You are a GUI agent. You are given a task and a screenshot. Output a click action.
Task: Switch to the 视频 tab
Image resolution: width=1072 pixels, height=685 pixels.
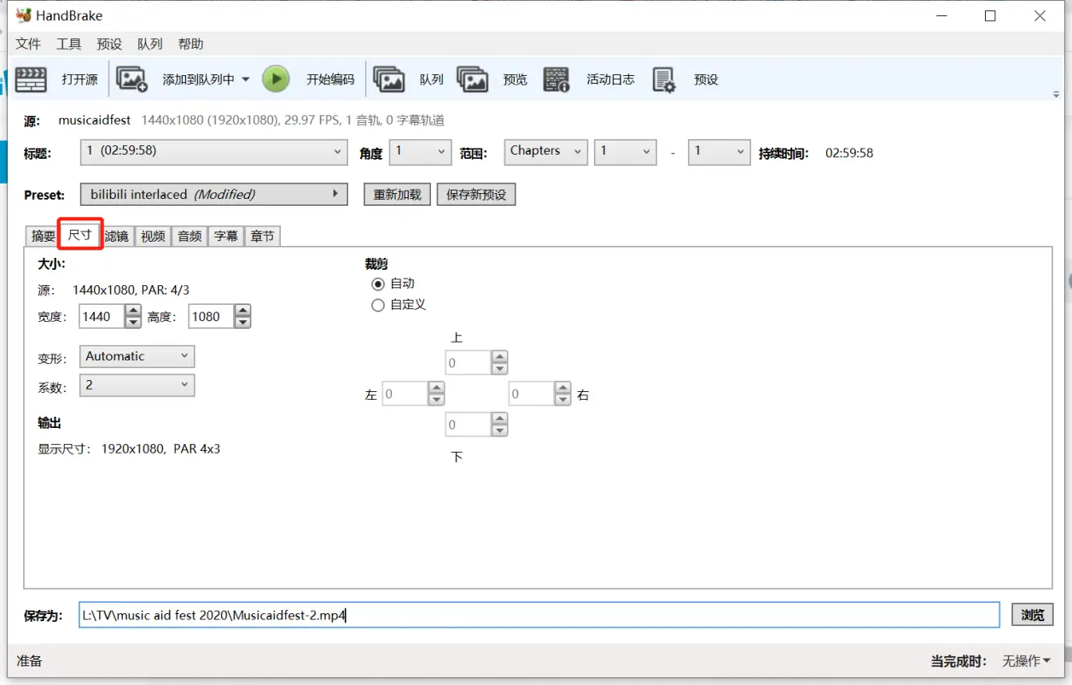pyautogui.click(x=154, y=237)
